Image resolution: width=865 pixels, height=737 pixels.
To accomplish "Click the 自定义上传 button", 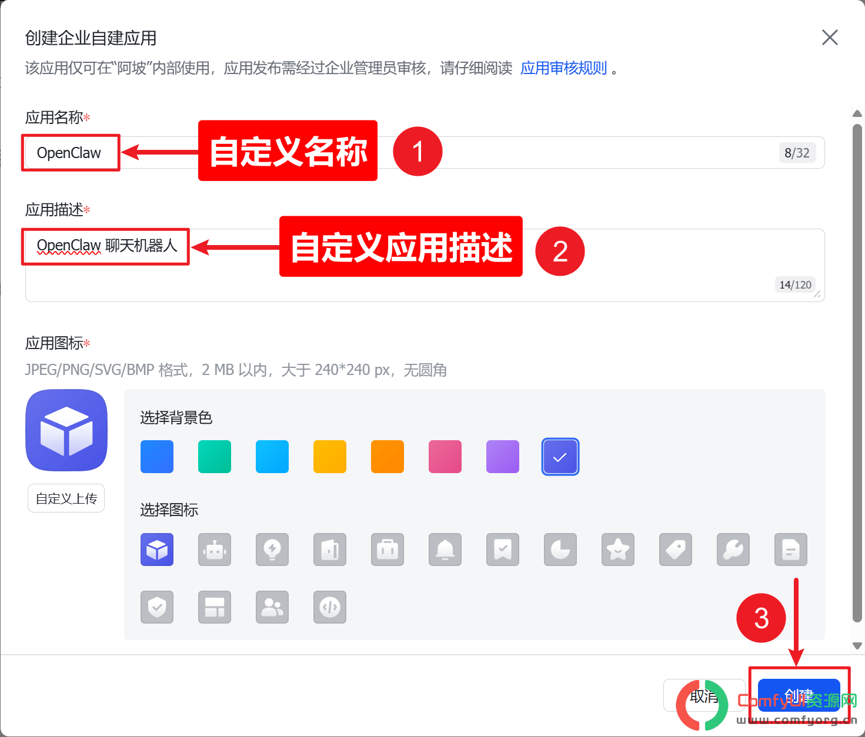I will [66, 498].
